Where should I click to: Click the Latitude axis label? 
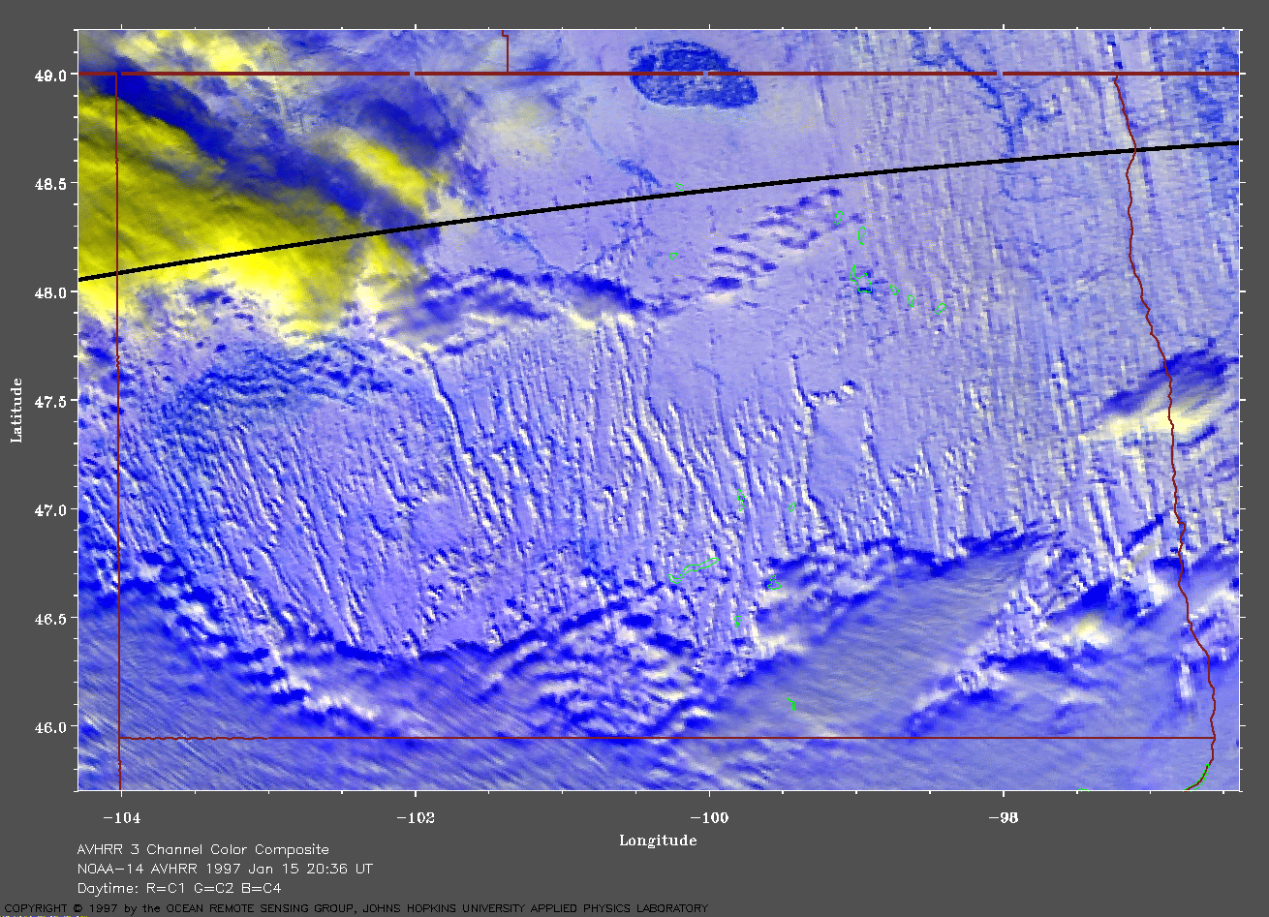(x=16, y=410)
